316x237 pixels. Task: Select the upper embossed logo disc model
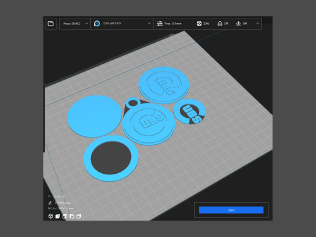click(x=164, y=85)
